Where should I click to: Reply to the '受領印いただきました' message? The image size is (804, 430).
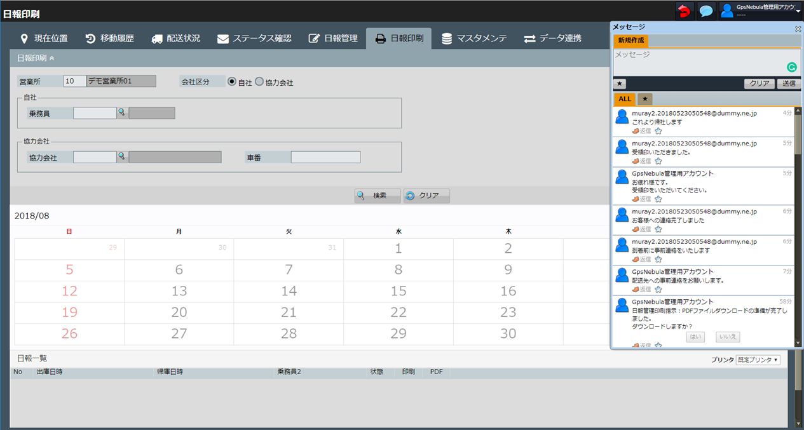pos(642,161)
